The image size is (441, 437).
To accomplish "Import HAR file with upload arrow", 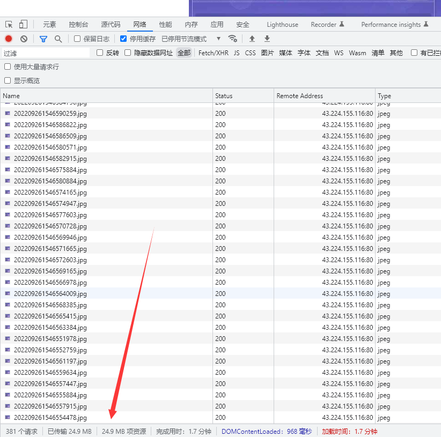I will [252, 39].
